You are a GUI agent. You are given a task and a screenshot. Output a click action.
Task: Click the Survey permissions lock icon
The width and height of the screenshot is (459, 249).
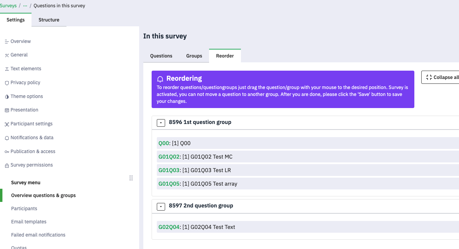7,165
